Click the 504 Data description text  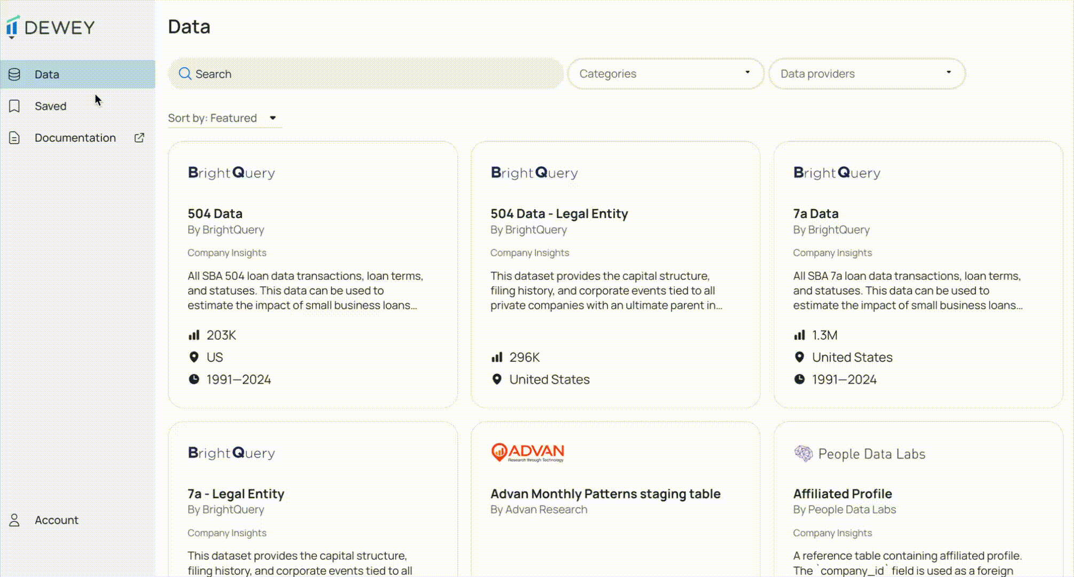tap(305, 291)
